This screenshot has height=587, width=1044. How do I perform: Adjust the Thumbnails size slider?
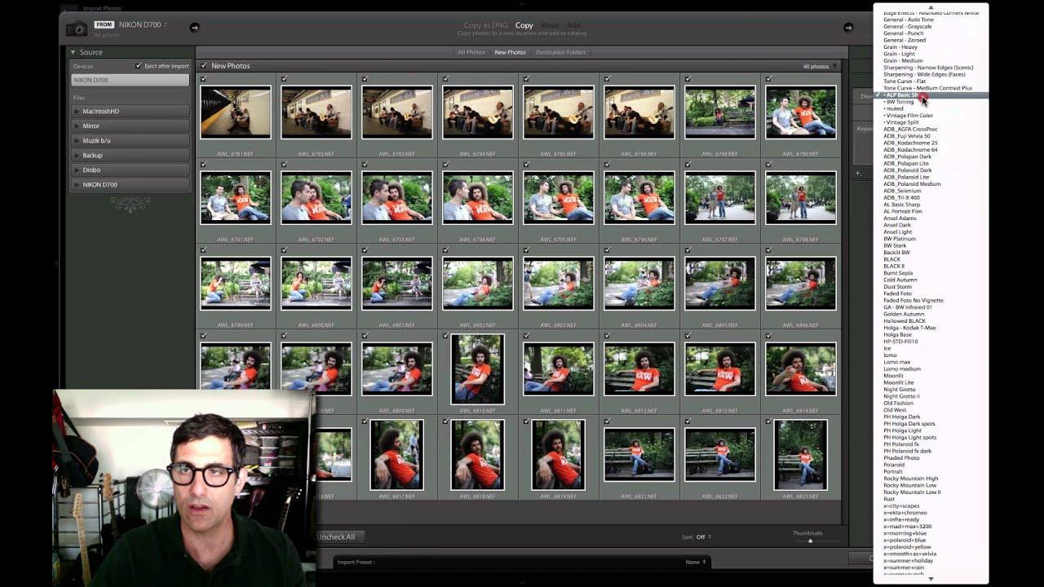pos(810,541)
